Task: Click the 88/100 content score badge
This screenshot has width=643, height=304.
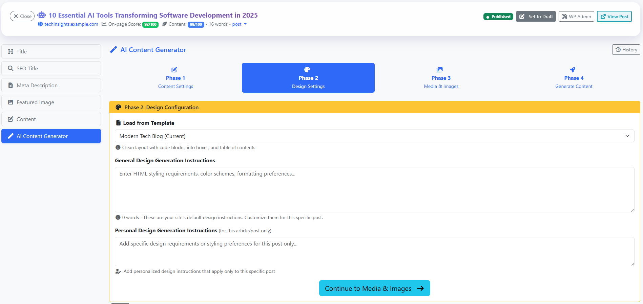Action: pos(196,24)
